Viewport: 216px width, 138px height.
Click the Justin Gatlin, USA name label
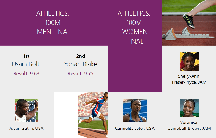27,128
